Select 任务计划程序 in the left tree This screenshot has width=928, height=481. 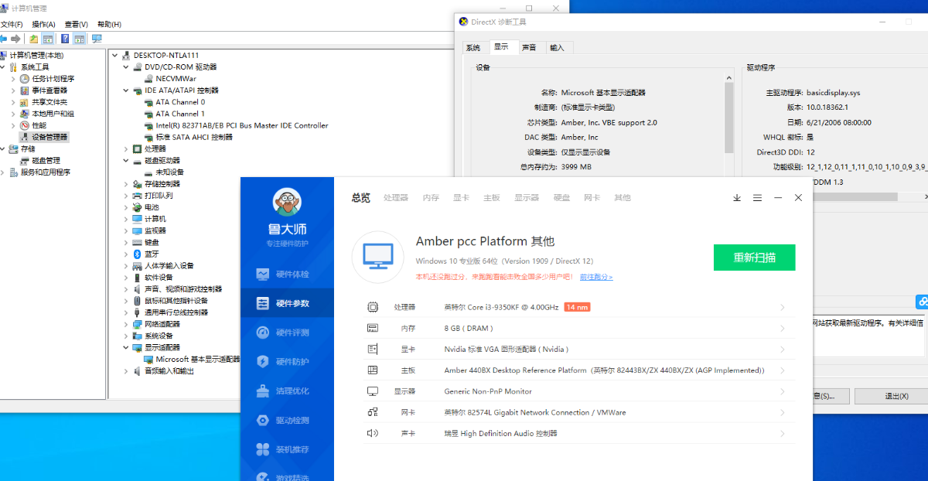53,79
